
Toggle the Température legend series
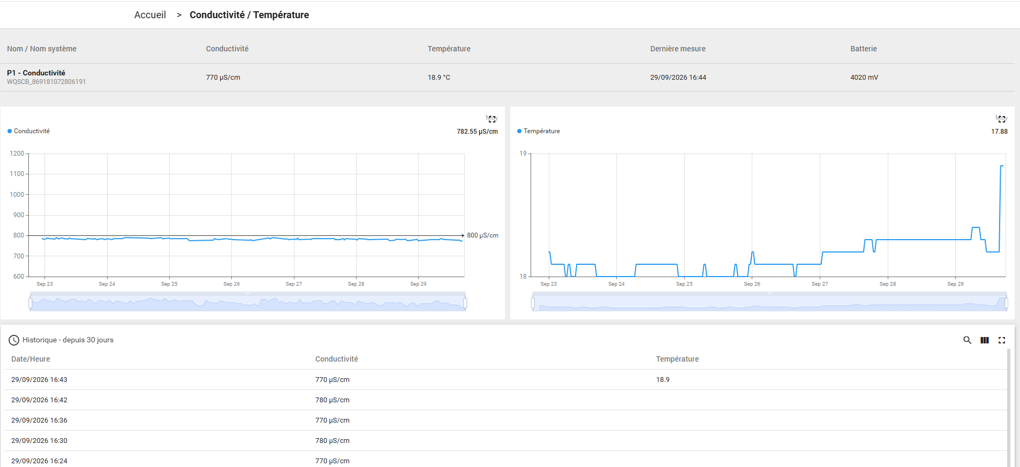tap(539, 131)
